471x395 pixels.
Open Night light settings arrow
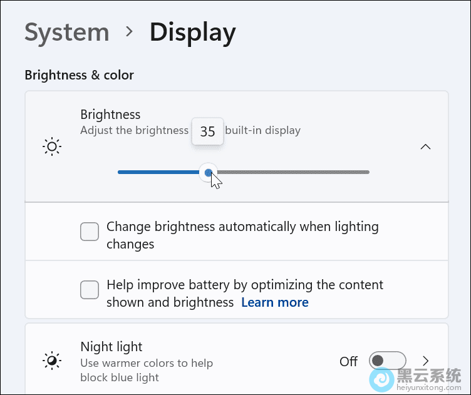tap(426, 361)
